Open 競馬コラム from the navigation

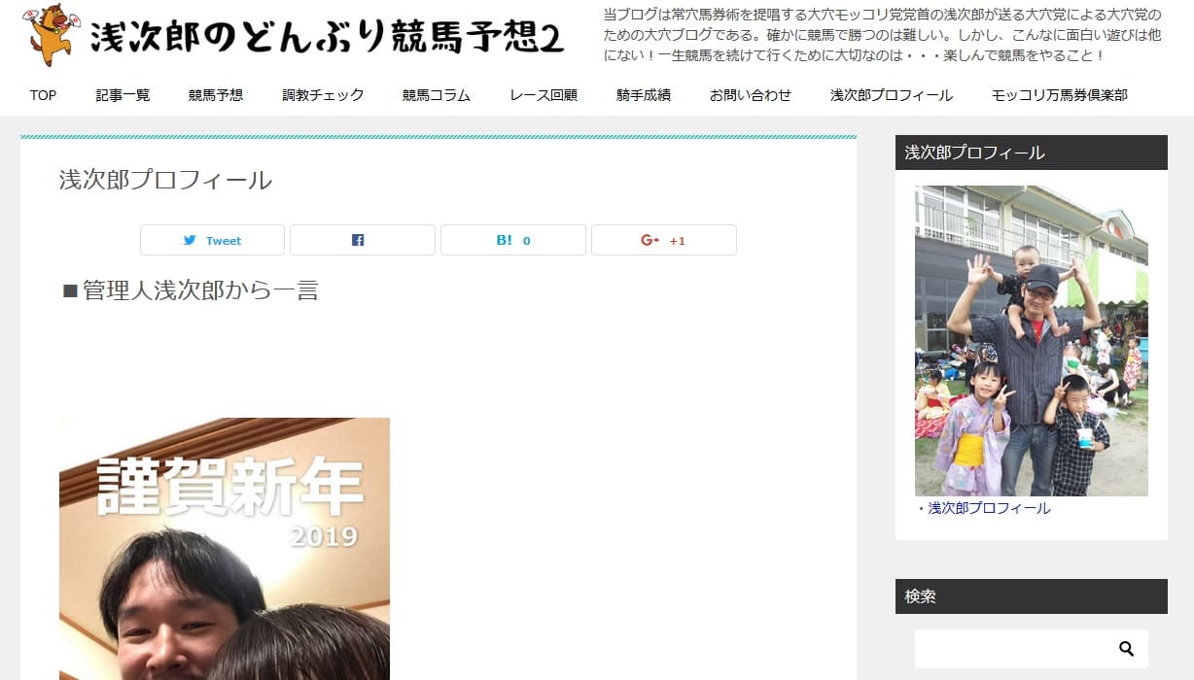(x=437, y=95)
